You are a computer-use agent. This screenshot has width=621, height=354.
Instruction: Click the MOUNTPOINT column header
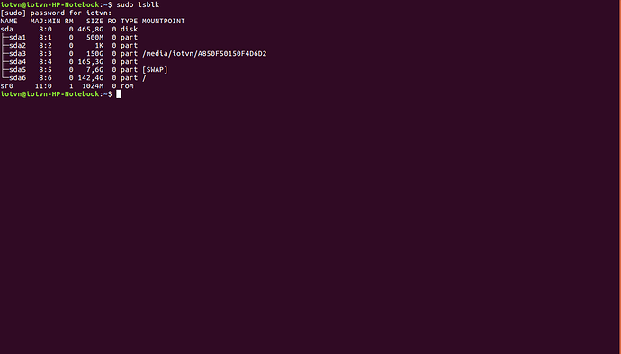(x=163, y=21)
